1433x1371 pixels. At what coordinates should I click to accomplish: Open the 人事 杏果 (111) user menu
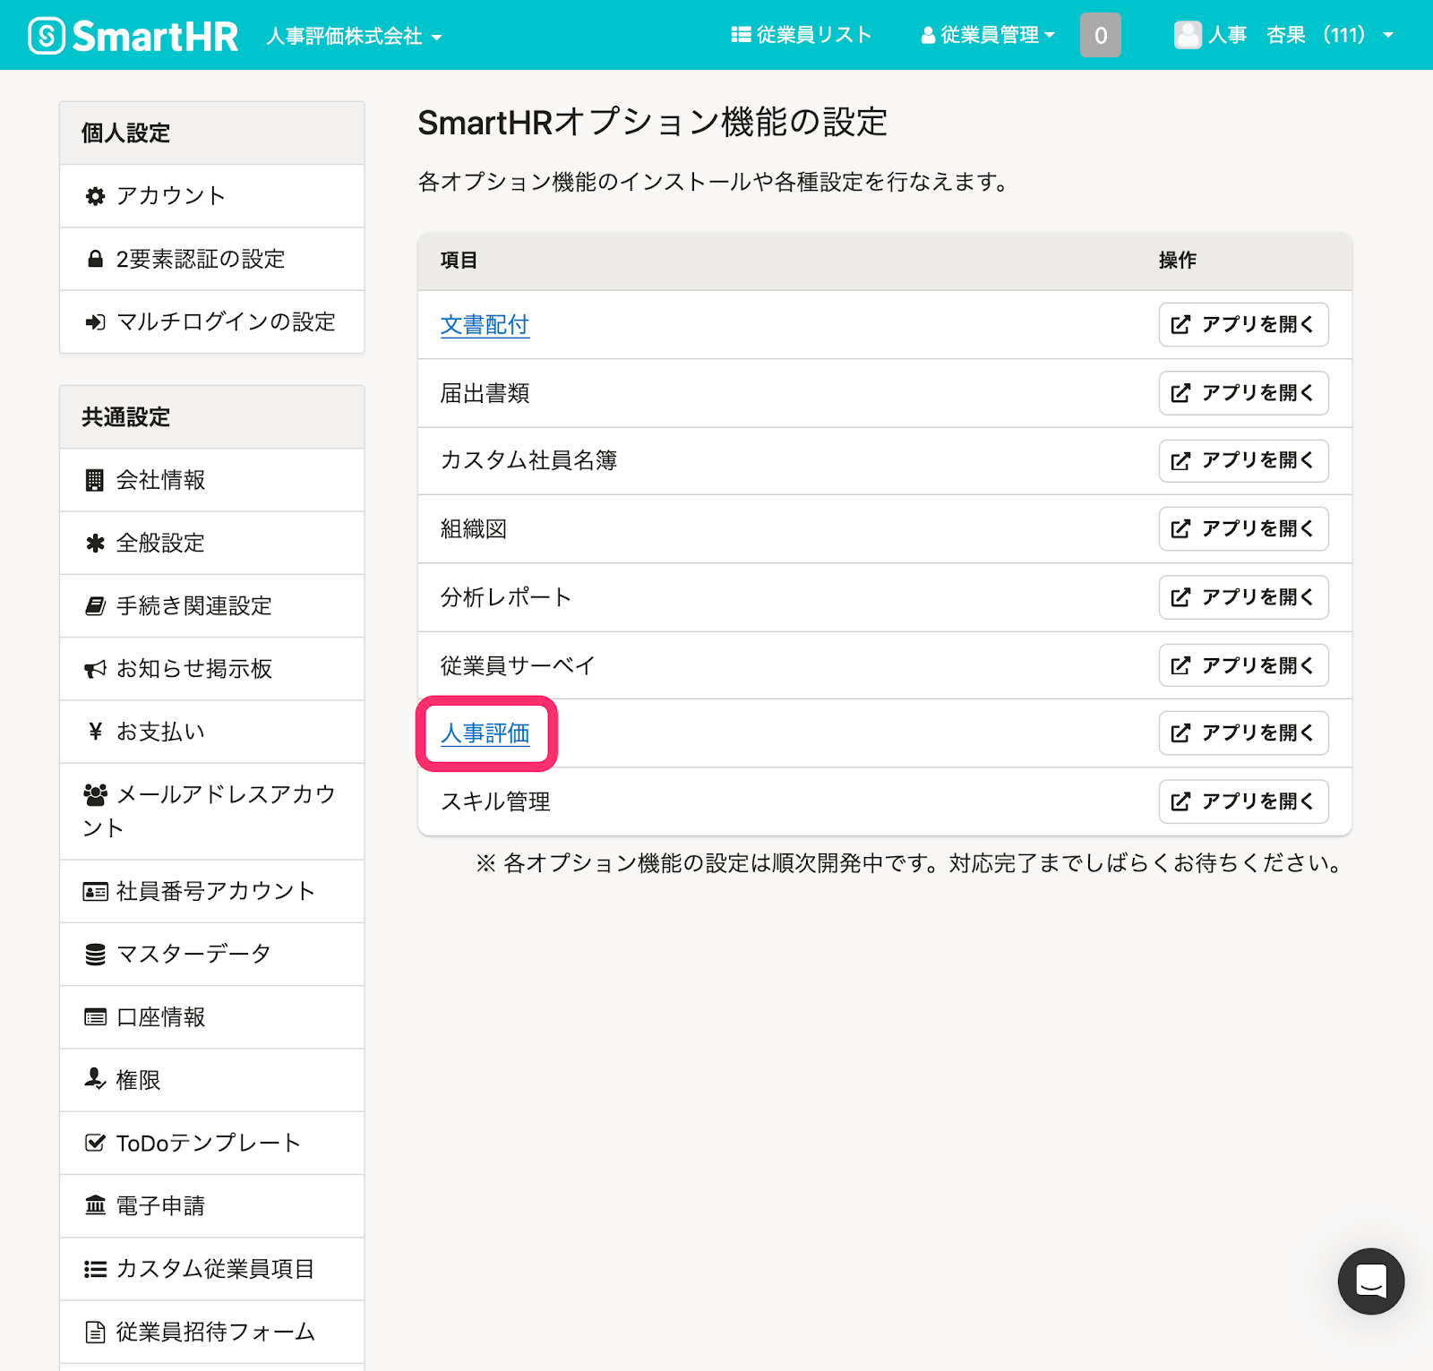1284,35
